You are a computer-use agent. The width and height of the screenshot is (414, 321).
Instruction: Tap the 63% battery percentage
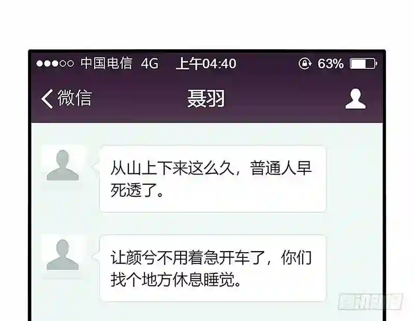(331, 64)
